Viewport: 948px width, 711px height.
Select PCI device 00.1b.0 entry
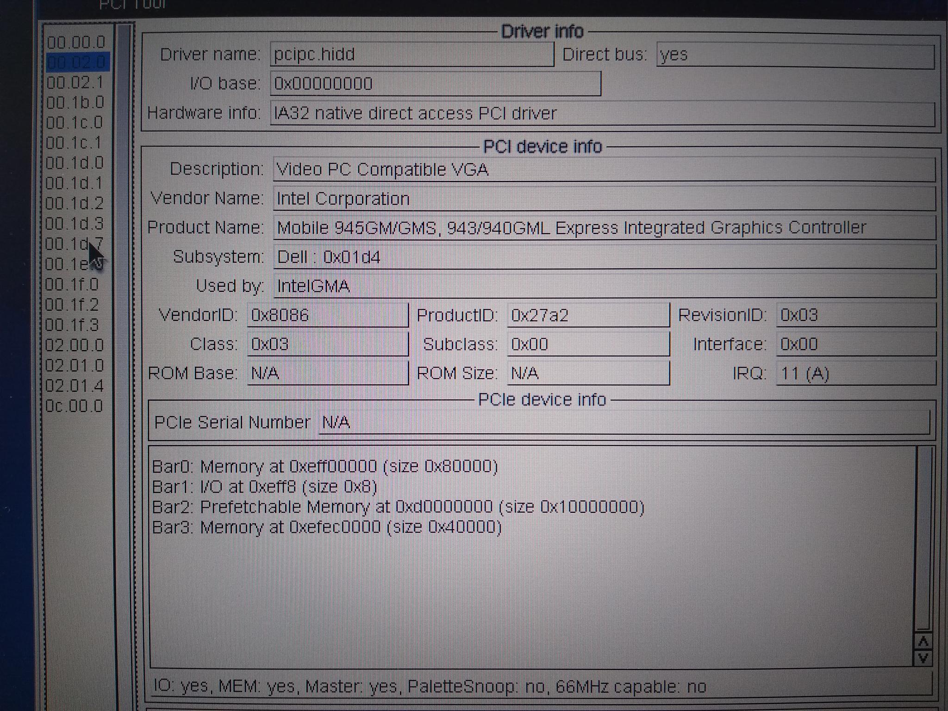point(75,103)
